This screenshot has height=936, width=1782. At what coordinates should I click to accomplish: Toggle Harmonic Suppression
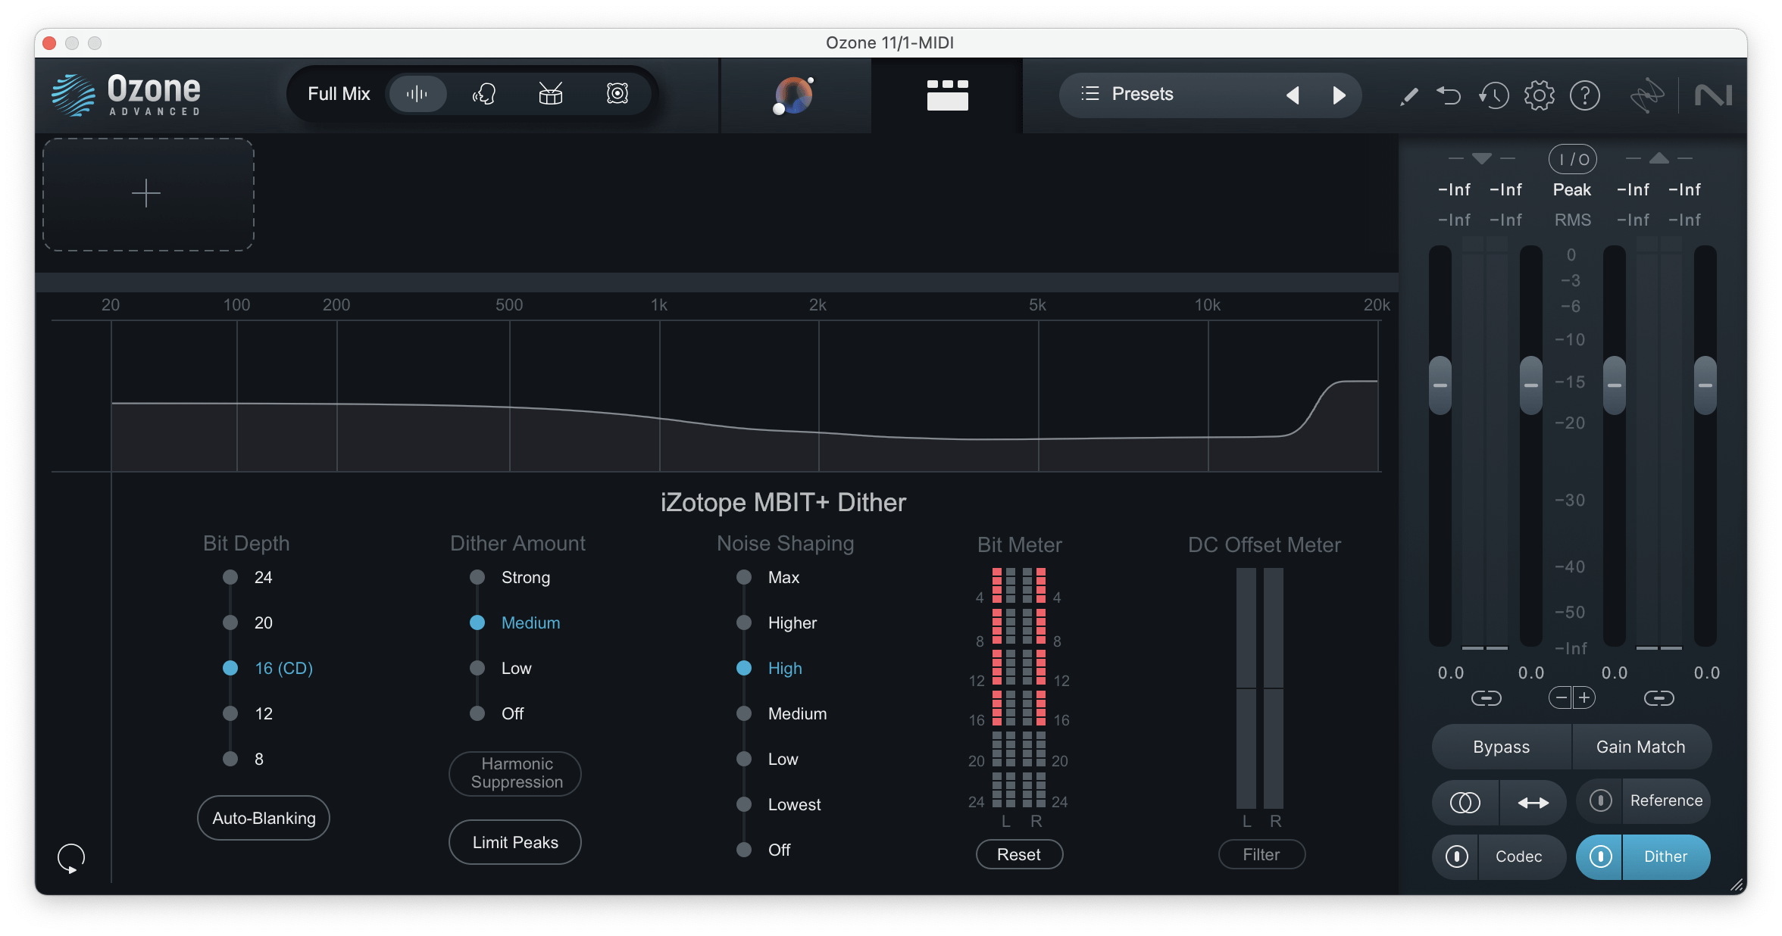point(515,773)
